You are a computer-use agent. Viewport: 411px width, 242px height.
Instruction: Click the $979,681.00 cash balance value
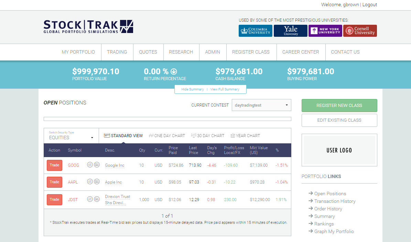click(239, 71)
